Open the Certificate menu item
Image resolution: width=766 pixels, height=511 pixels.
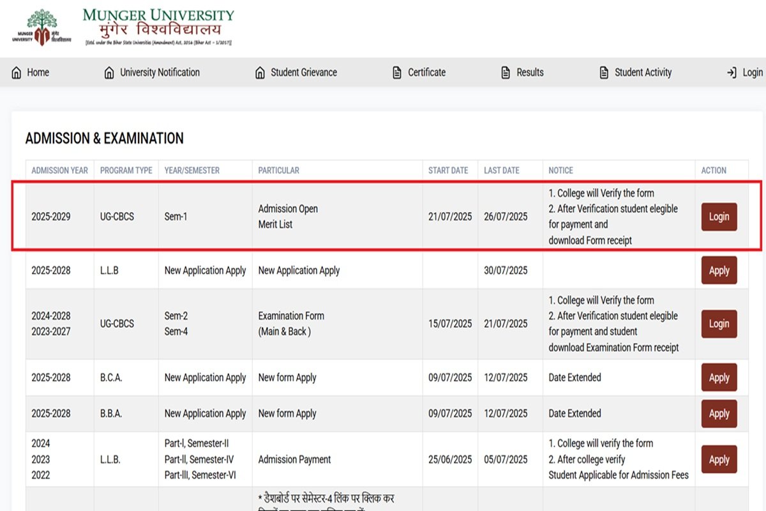(426, 73)
